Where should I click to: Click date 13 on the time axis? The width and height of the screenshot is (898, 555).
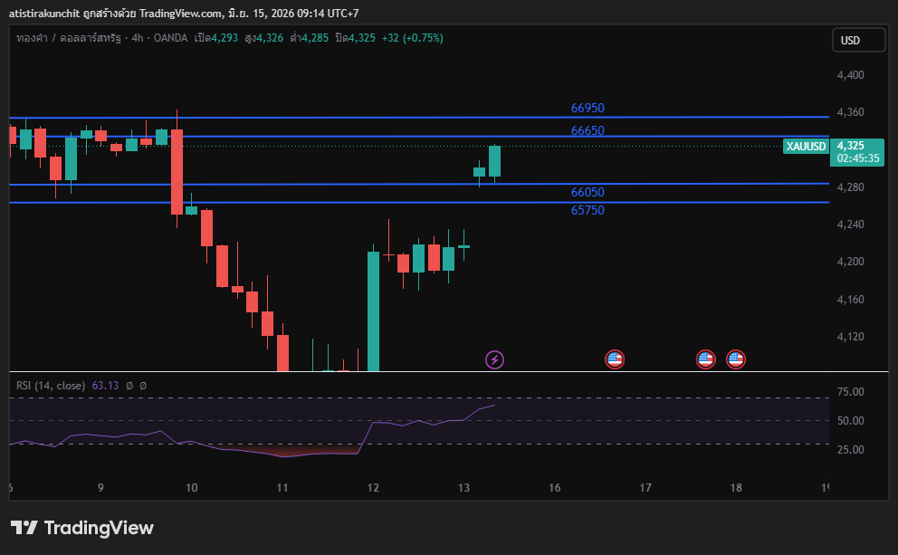(x=463, y=488)
